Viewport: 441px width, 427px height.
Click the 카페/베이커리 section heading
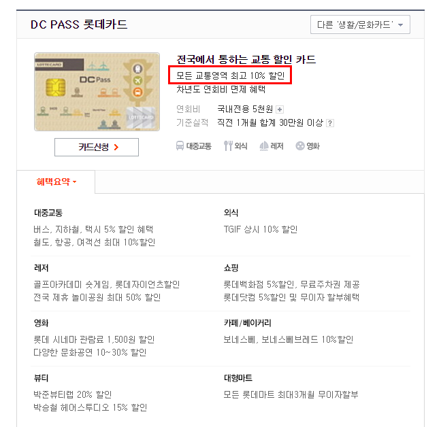[248, 323]
